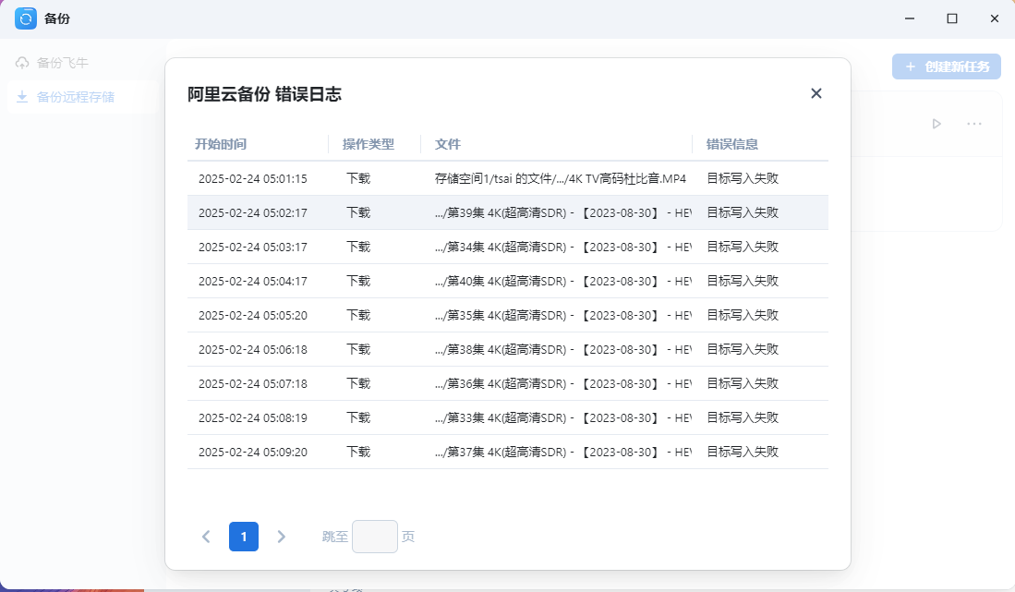Click the 备份 app logo icon

[x=26, y=18]
